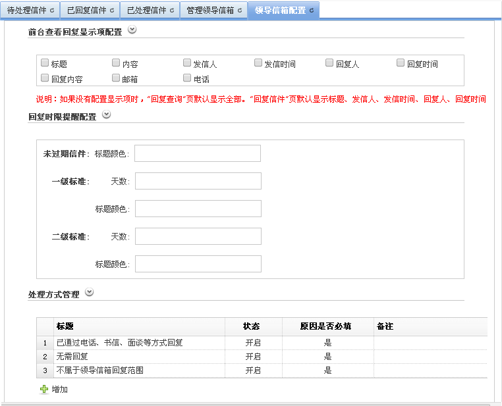502x406 pixels.
Task: Enable the 标题 checkbox
Action: point(45,63)
